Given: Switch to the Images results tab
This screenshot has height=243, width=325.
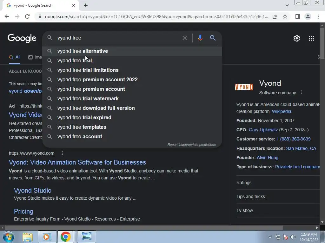Looking at the screenshot, I should tap(35, 57).
